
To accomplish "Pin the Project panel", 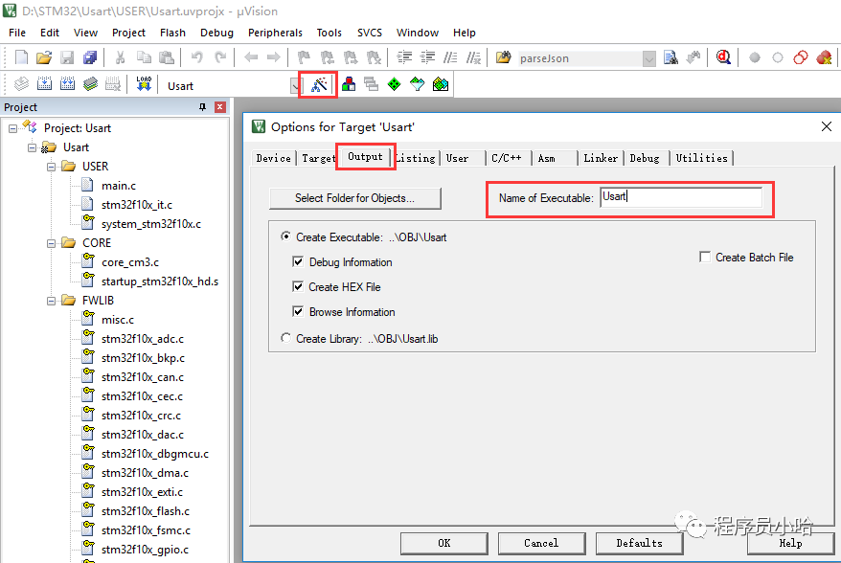I will [x=202, y=107].
